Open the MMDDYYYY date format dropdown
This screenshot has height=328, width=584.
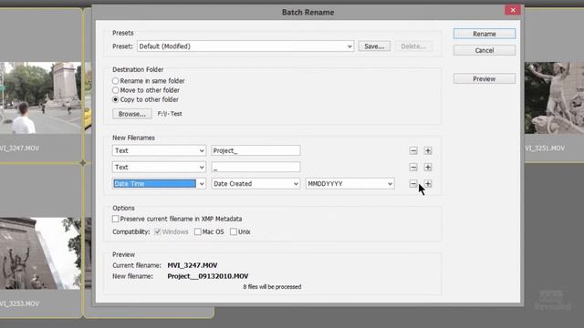(x=349, y=184)
